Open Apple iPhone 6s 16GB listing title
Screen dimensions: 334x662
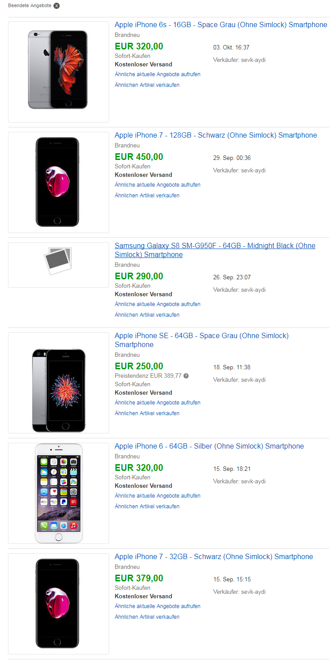coord(220,25)
